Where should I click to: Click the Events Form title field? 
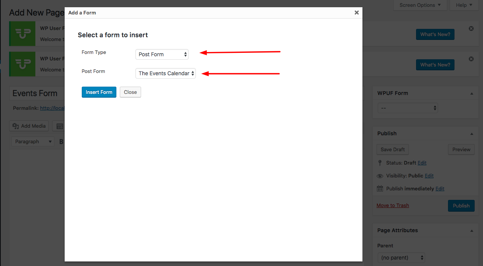[x=37, y=93]
